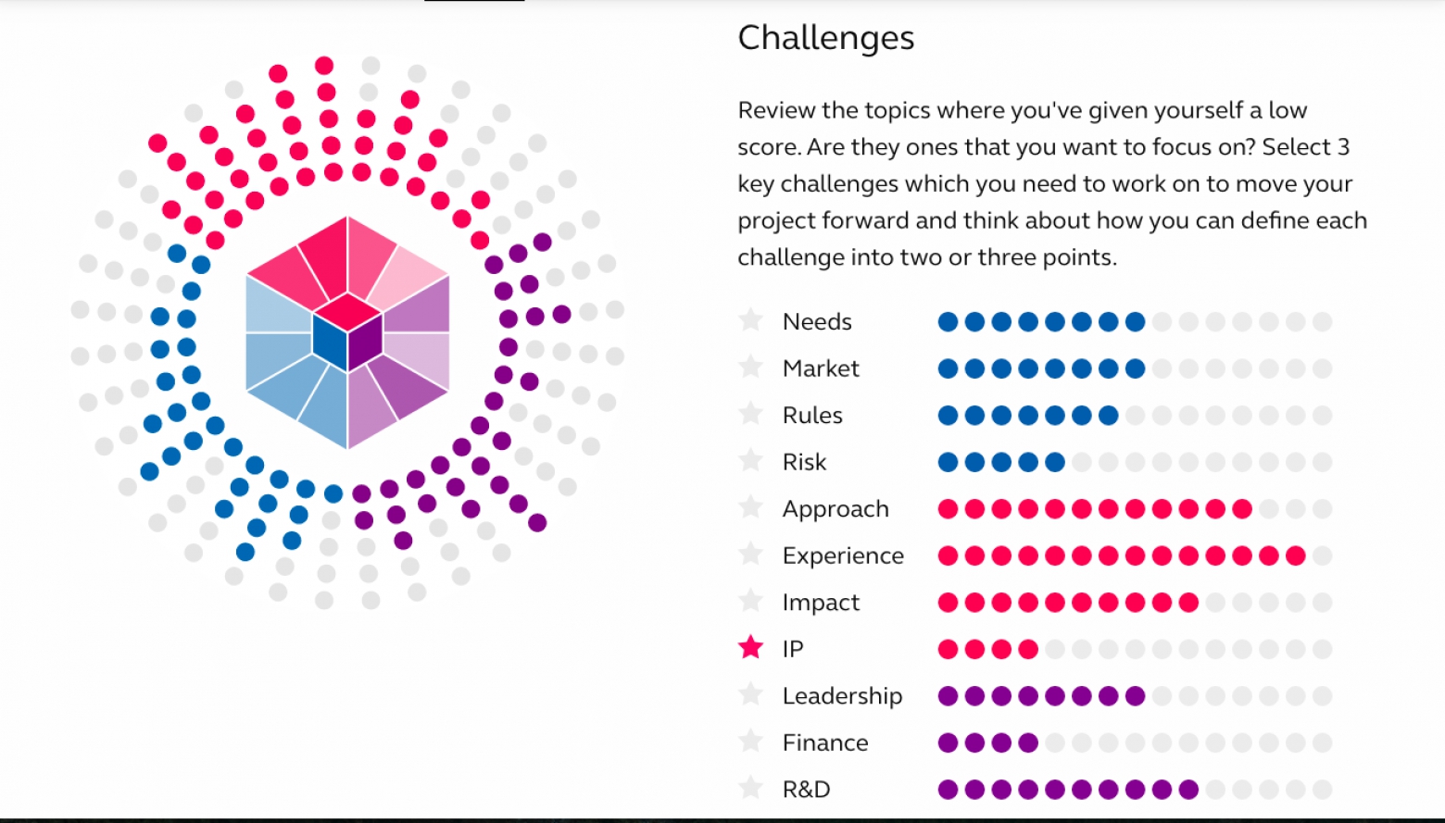
Task: Mark R&D as key challenge
Action: tap(750, 788)
